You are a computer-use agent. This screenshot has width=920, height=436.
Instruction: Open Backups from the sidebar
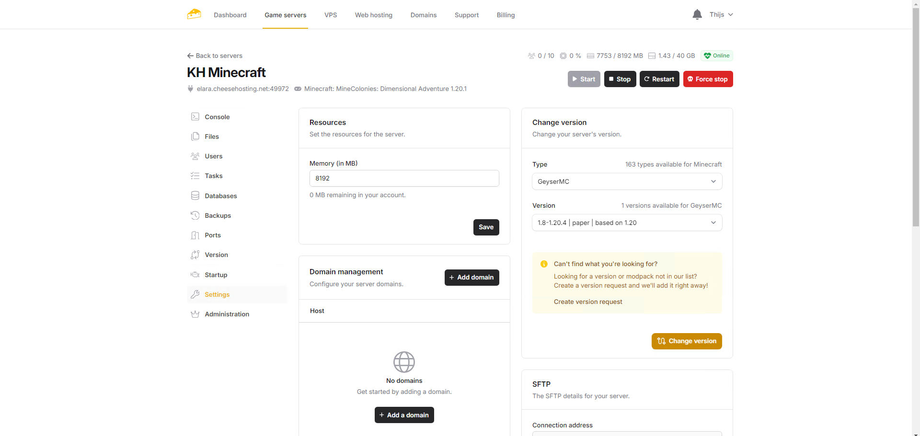218,215
